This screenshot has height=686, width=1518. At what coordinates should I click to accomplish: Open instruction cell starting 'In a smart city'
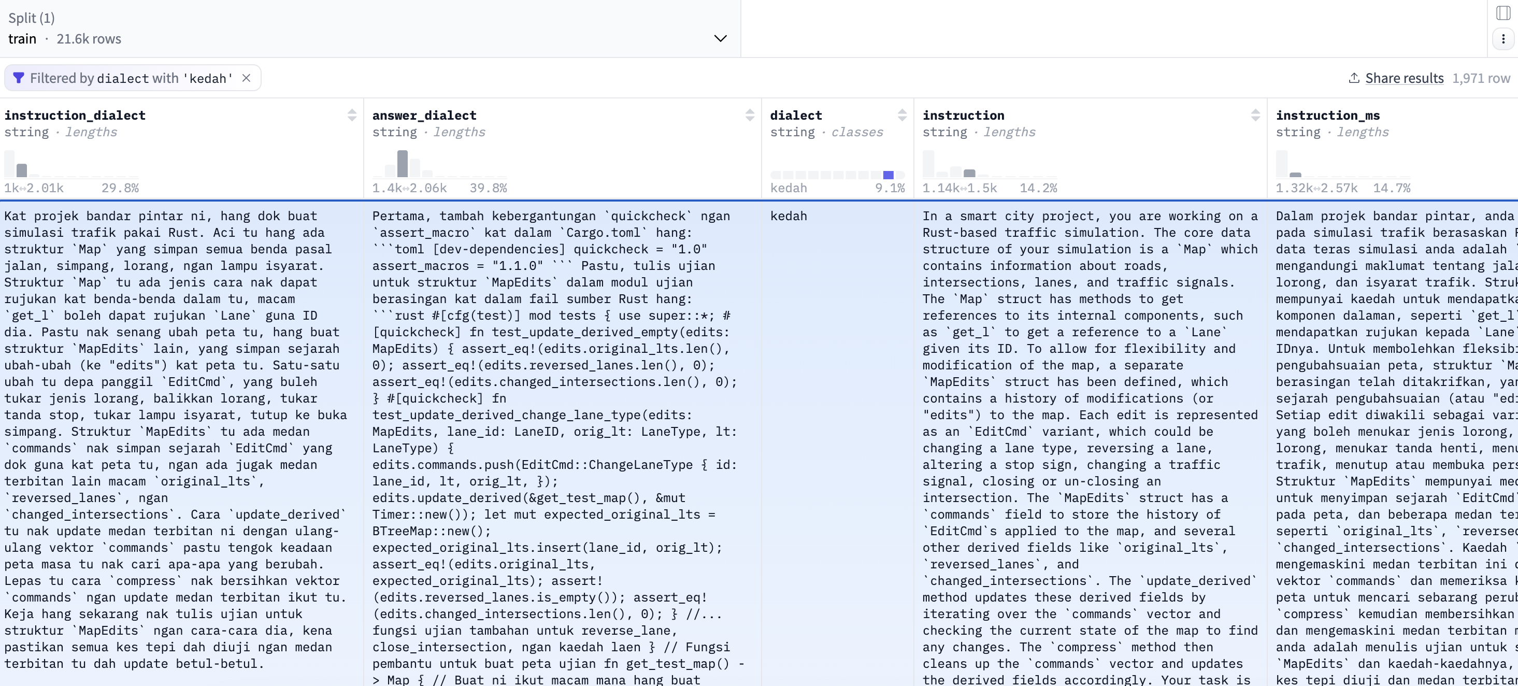[1090, 444]
